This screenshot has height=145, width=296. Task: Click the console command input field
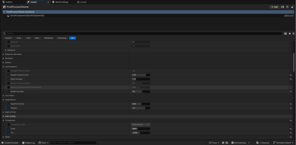(x=74, y=143)
